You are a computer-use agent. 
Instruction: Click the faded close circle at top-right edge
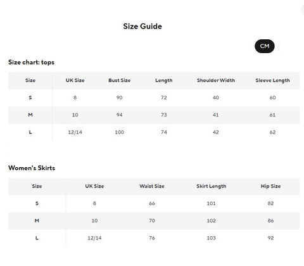tap(303, 9)
